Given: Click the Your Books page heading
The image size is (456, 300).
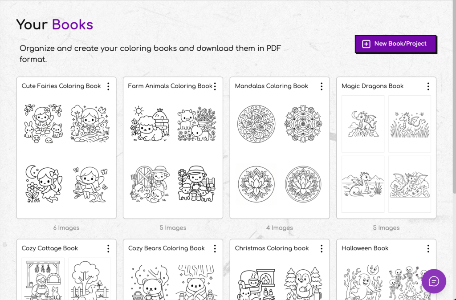Looking at the screenshot, I should click(54, 24).
